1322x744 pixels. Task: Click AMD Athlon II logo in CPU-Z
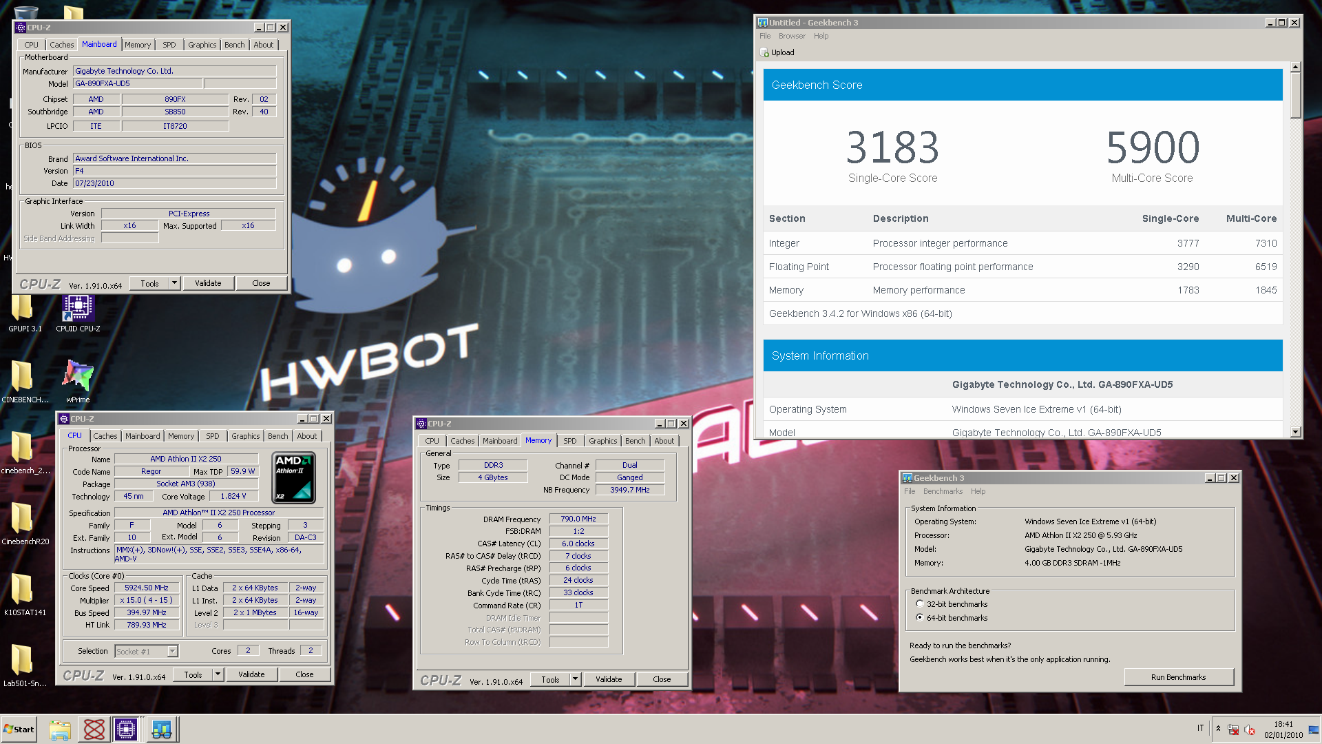(294, 477)
